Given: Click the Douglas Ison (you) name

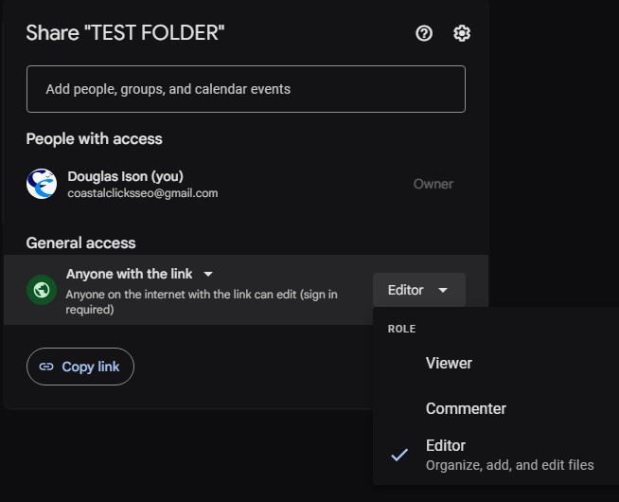Looking at the screenshot, I should coord(125,176).
